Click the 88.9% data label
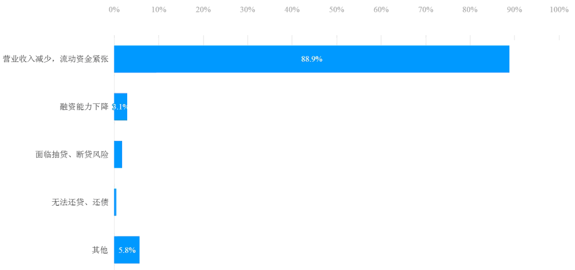This screenshot has width=575, height=270. 312,59
